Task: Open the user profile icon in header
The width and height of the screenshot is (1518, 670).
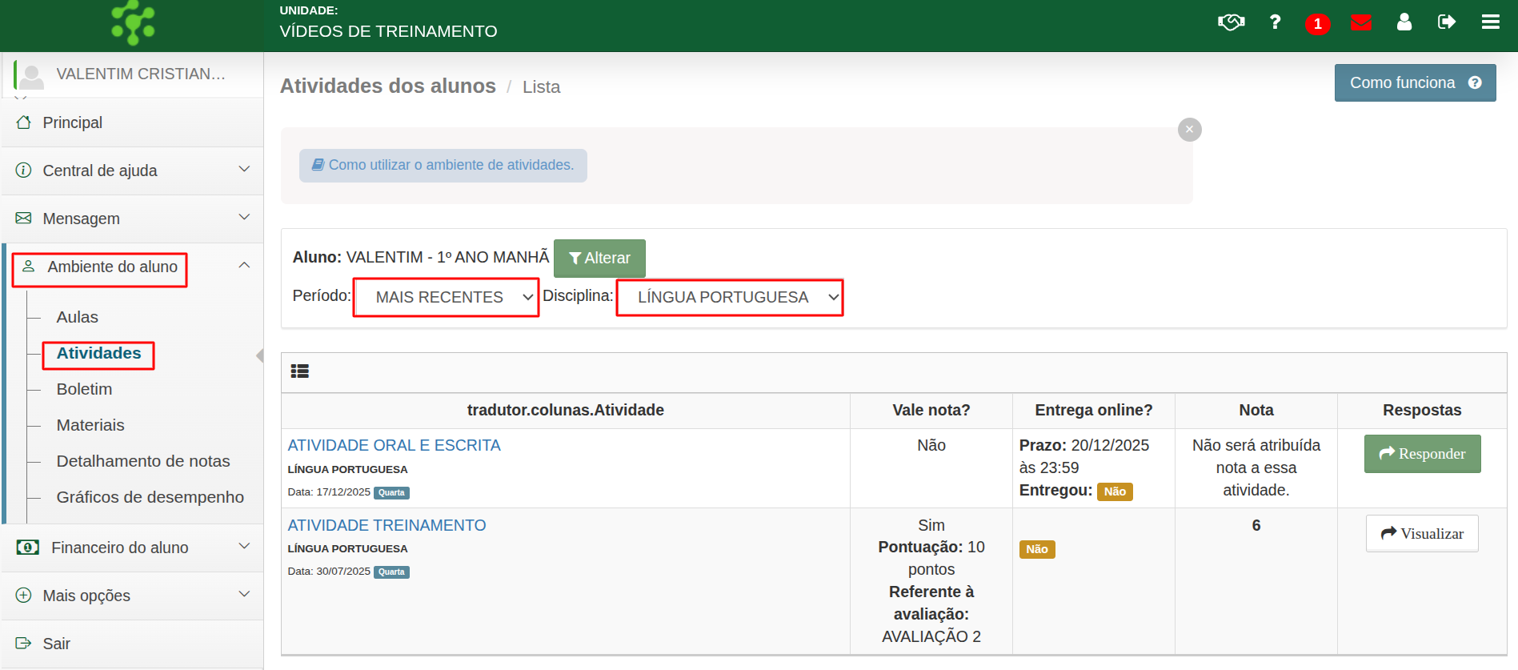Action: (1404, 22)
